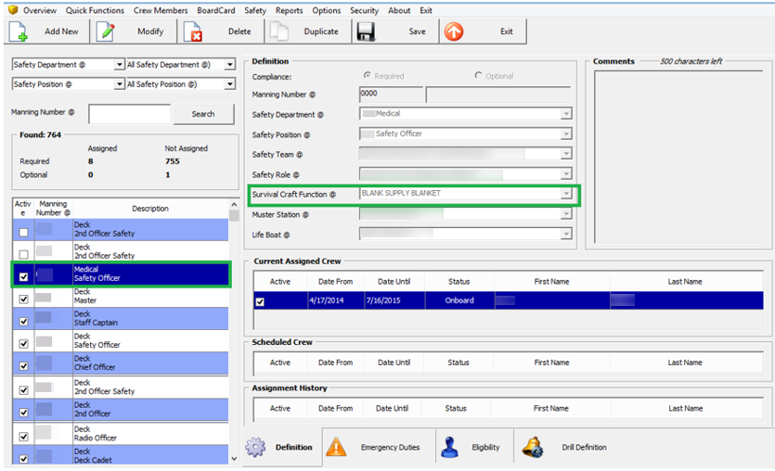Click the 4/17/2014 Date From cell

[335, 300]
